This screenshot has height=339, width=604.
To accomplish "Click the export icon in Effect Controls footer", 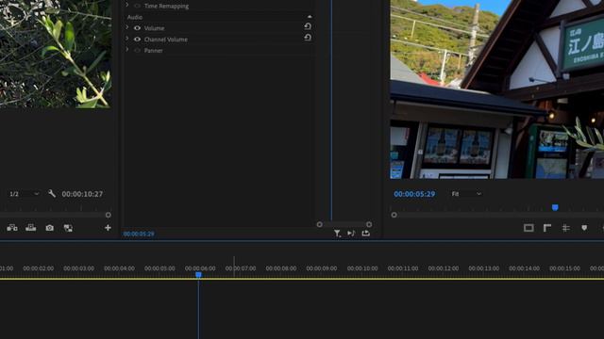I will (365, 233).
